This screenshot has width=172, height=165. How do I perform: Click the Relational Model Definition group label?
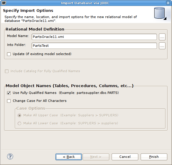pos(35,29)
